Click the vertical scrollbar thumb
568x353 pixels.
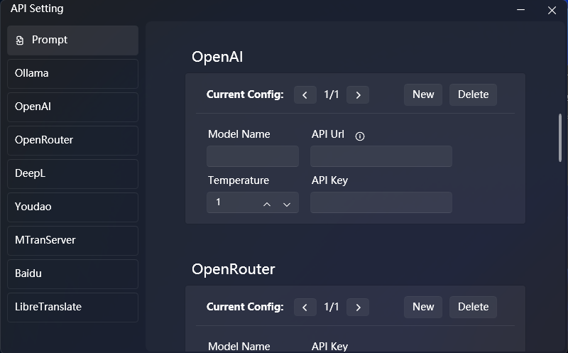tap(560, 138)
